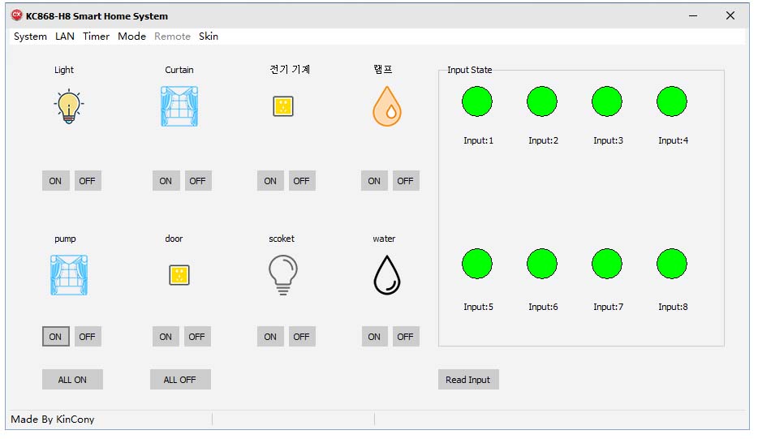The height and width of the screenshot is (439, 758).
Task: Click the scoket gray bulb icon
Action: [x=283, y=275]
